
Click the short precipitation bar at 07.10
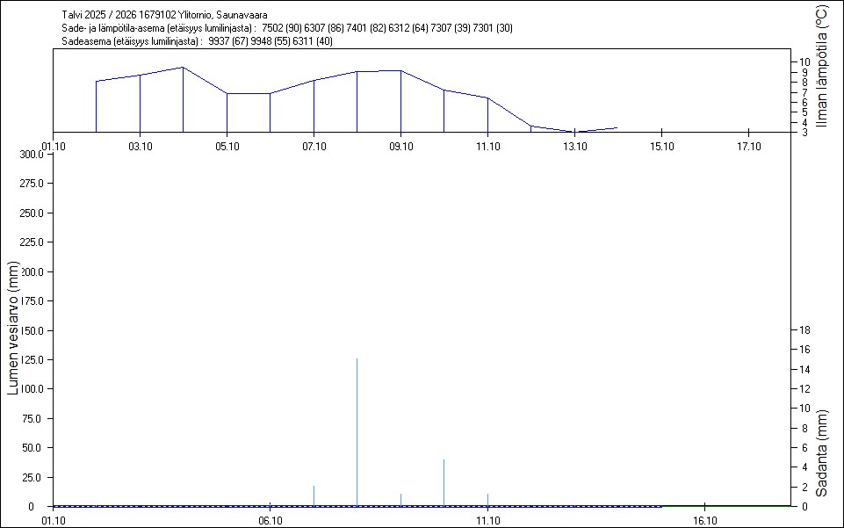click(314, 495)
